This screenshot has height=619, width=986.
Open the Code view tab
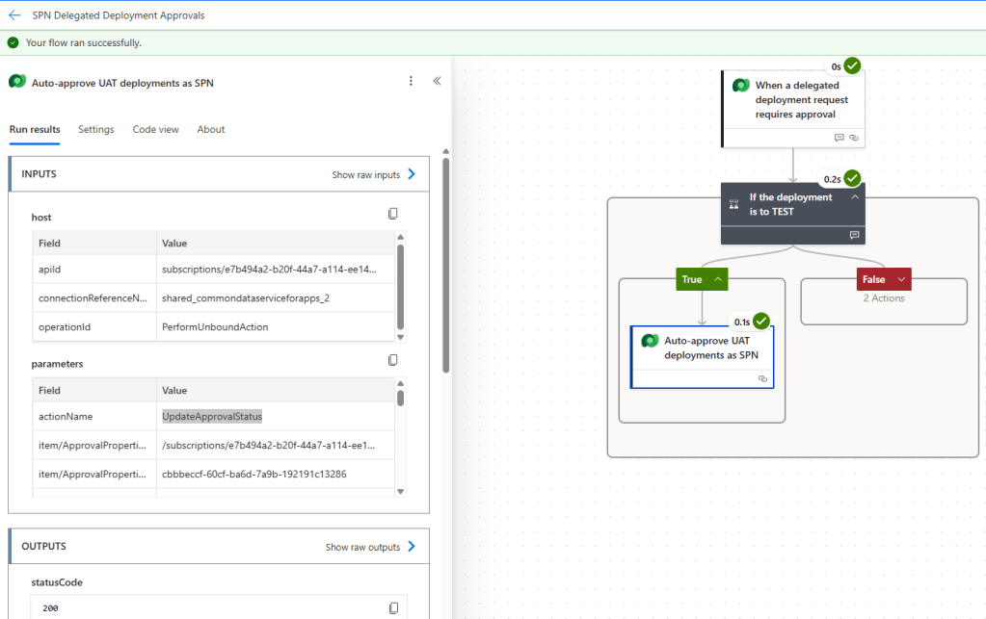click(x=155, y=129)
